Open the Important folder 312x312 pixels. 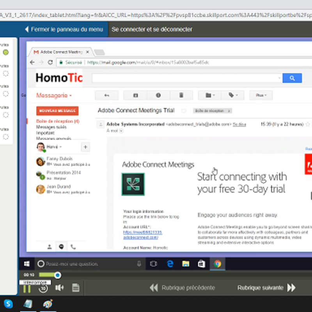click(x=45, y=133)
